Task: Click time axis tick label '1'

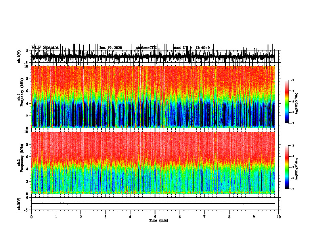Action: [56, 217]
